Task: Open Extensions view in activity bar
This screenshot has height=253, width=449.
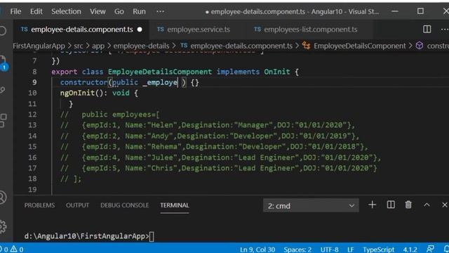Action: (3, 120)
